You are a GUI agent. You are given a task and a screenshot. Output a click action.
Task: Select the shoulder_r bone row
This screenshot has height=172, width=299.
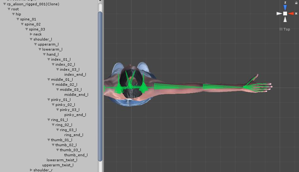point(43,170)
